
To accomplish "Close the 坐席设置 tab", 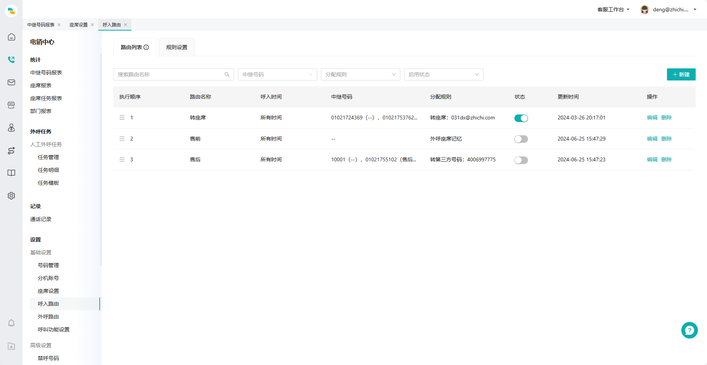I will [x=92, y=25].
